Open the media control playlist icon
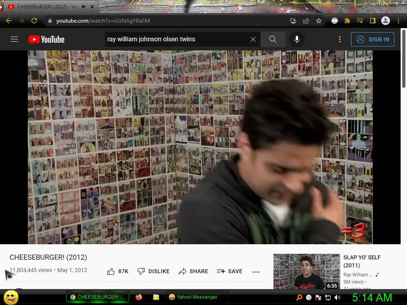This screenshot has width=407, height=305. 360,21
